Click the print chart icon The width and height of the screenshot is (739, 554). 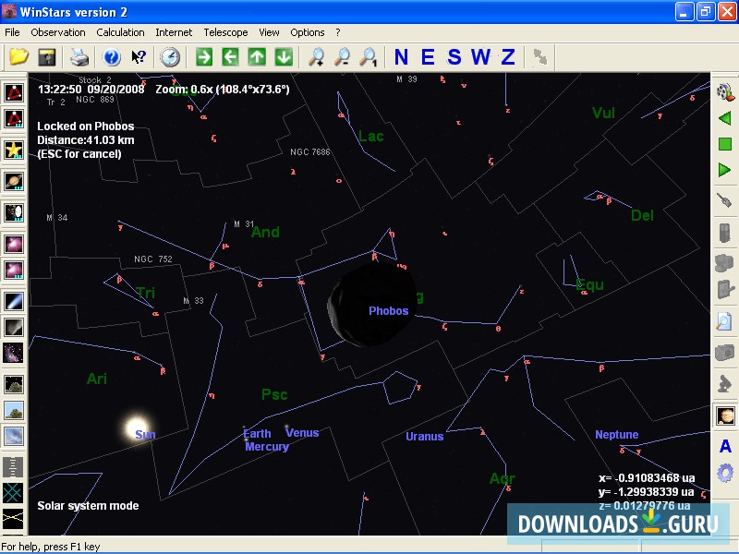pos(79,56)
